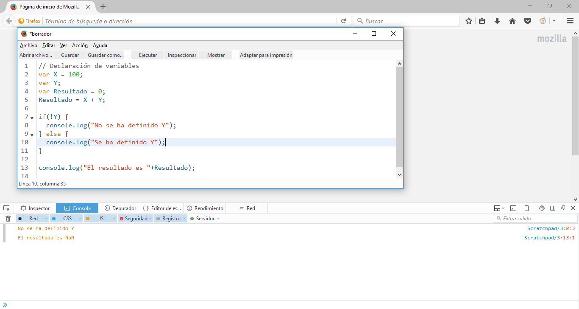Open the Scratchpad/3:13:1 source link
This screenshot has width=579, height=309.
point(549,238)
